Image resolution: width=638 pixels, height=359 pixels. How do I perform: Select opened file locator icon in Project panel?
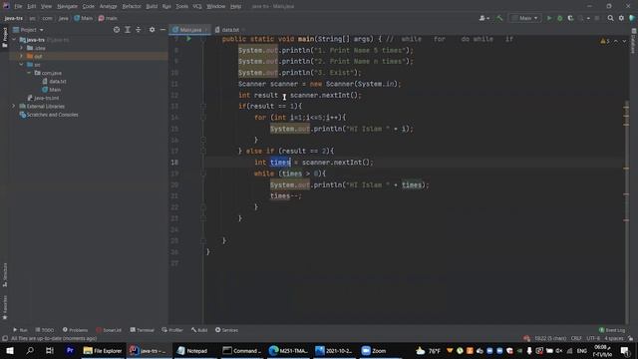117,30
